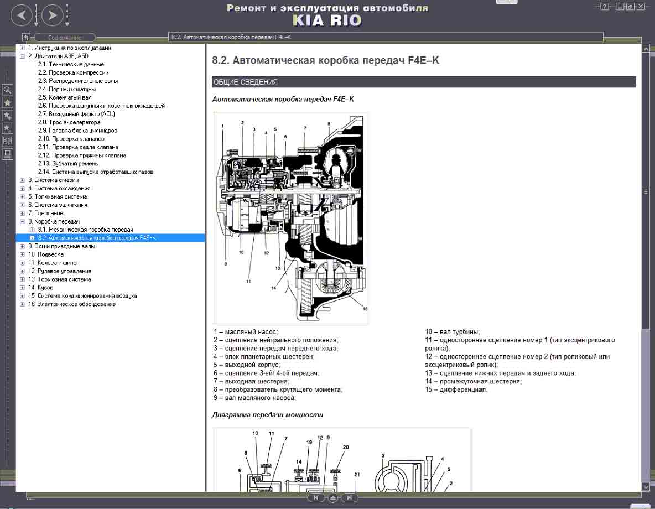Select 8.1. Механическая коробка передач row
655x509 pixels.
86,230
